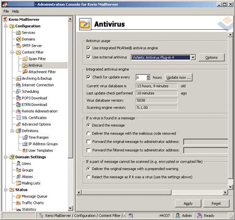Enable Forward the filtered message checkbox
The height and width of the screenshot is (220, 235).
88,150
